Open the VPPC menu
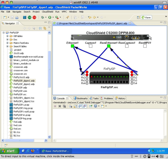 (x=64, y=12)
